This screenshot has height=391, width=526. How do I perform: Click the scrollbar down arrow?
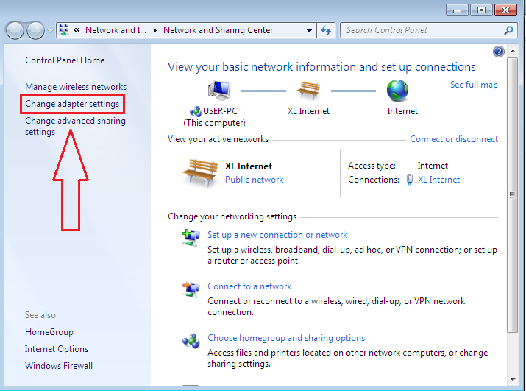513,380
